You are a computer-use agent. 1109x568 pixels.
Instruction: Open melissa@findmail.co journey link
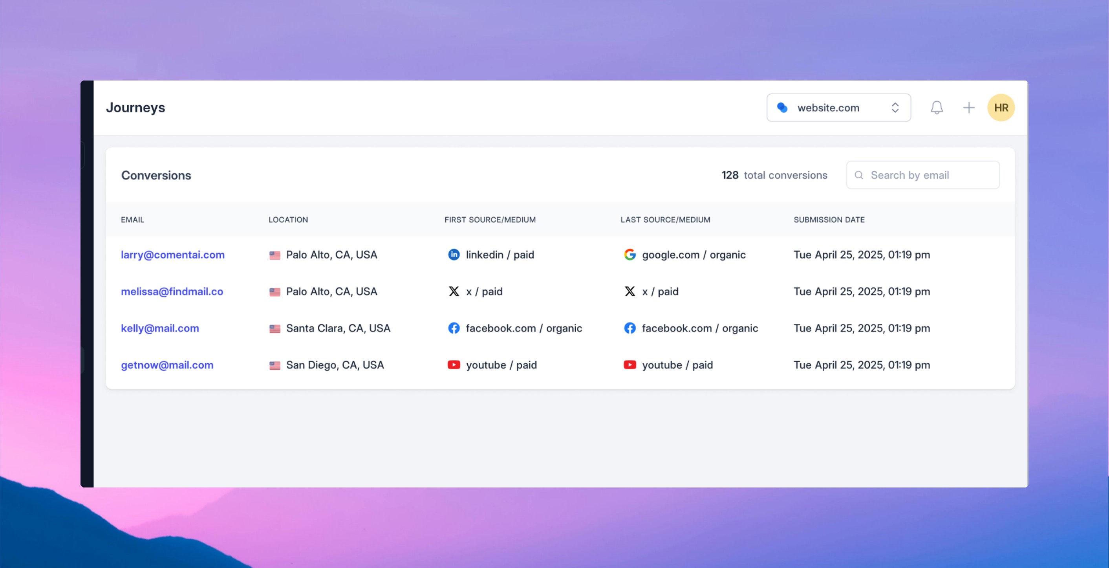172,291
